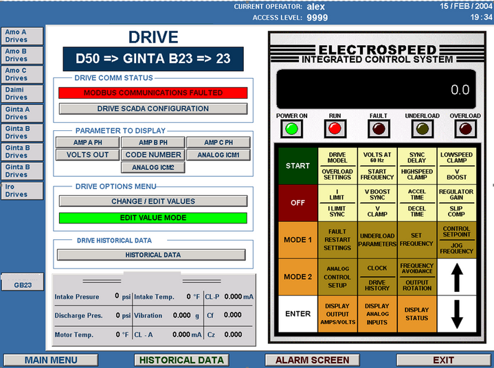Select the green START keypad key
Image resolution: width=494 pixels, height=368 pixels.
pyautogui.click(x=297, y=166)
